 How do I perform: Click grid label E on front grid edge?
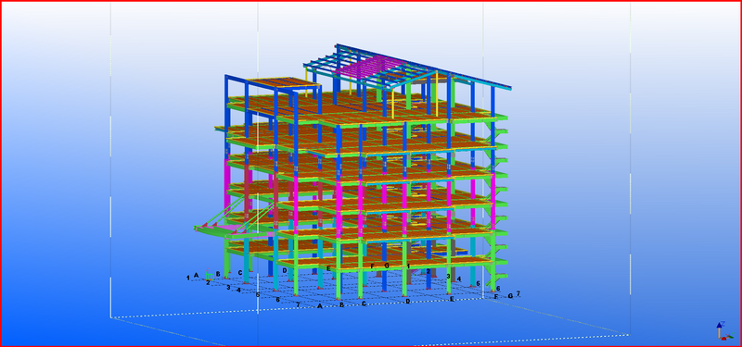pyautogui.click(x=452, y=299)
